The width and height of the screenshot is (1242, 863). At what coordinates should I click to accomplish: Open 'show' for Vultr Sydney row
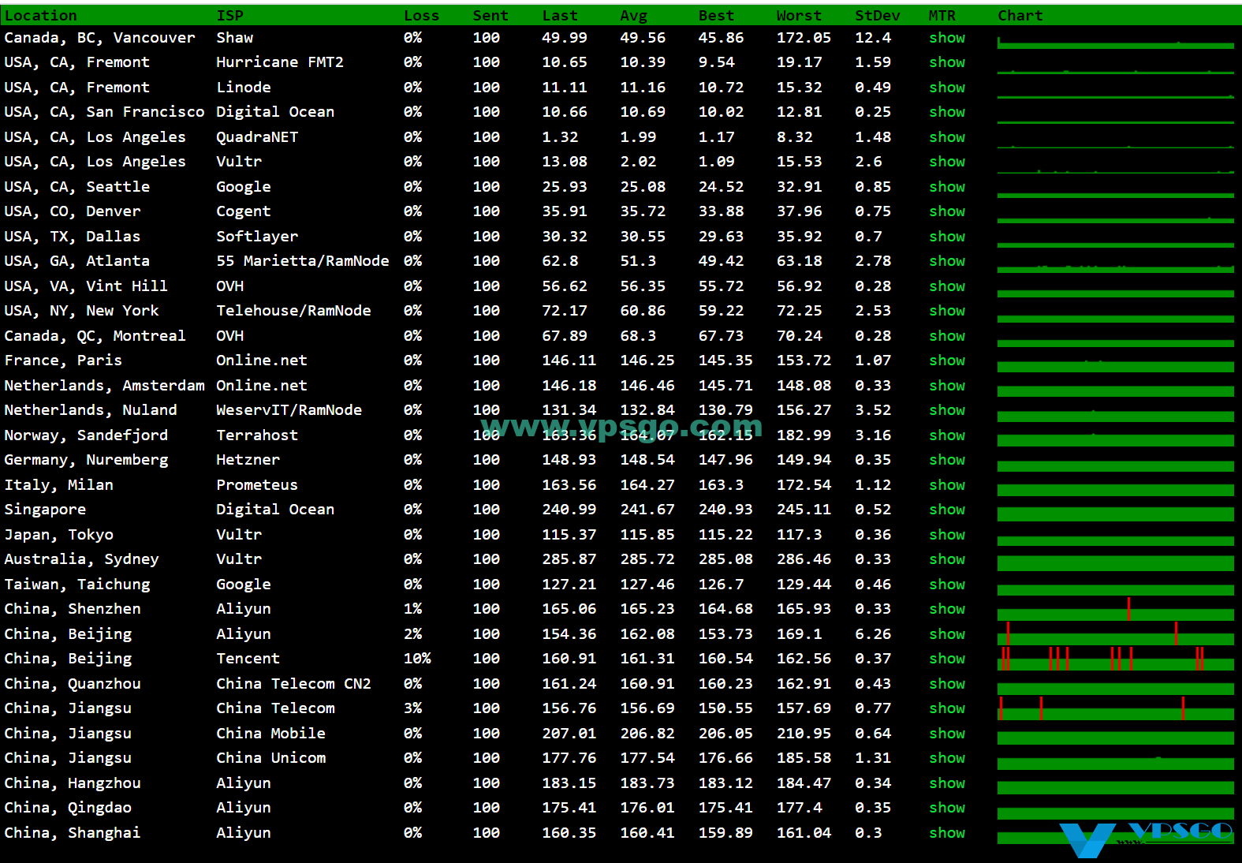coord(947,559)
